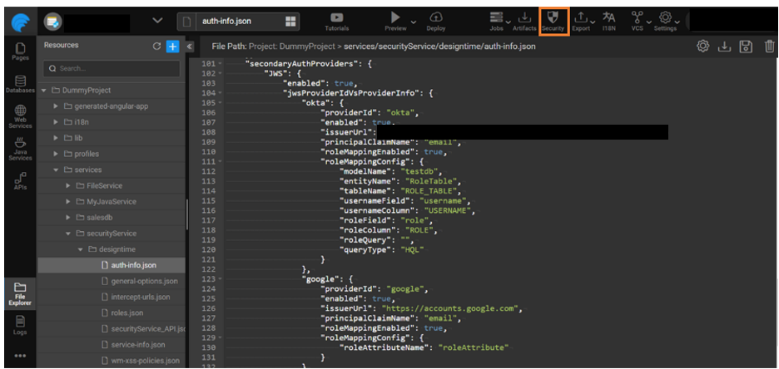Collapse the securityService folder
This screenshot has width=779, height=369.
tap(68, 234)
